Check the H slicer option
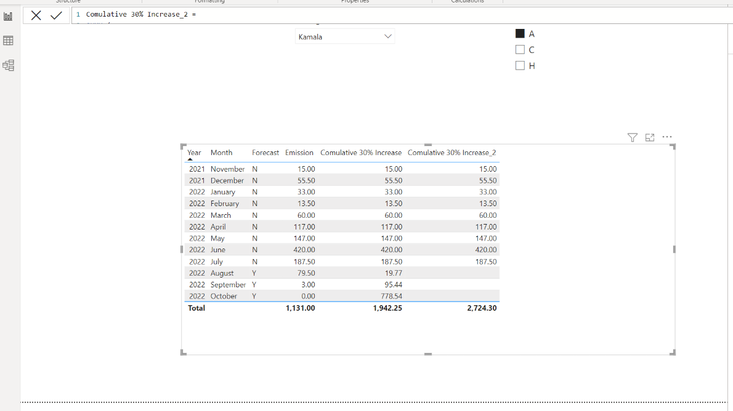This screenshot has width=733, height=411. [520, 65]
